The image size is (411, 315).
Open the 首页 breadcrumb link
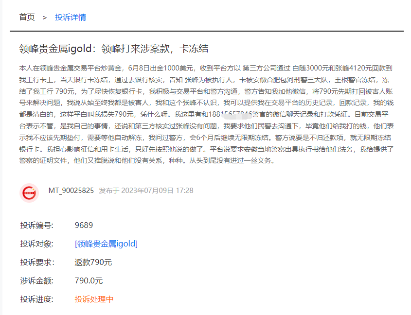point(27,17)
